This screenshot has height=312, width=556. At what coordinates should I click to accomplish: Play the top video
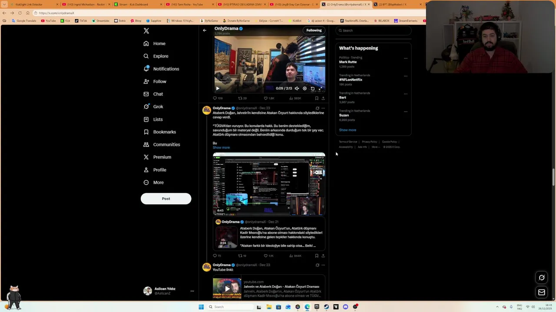(x=218, y=88)
